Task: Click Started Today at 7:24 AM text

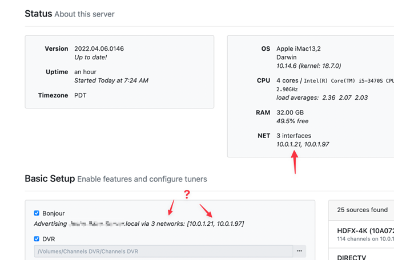Action: click(111, 80)
